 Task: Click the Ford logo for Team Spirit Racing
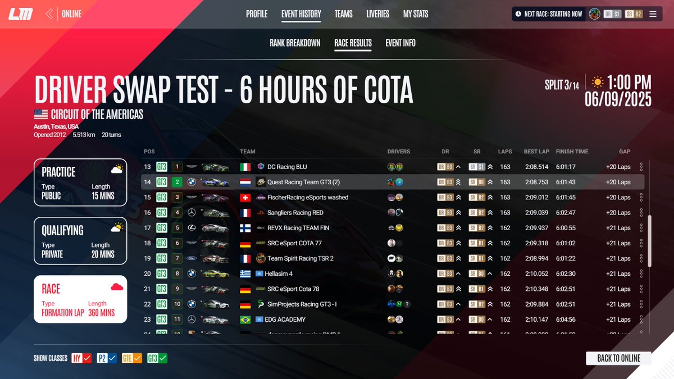(192, 258)
